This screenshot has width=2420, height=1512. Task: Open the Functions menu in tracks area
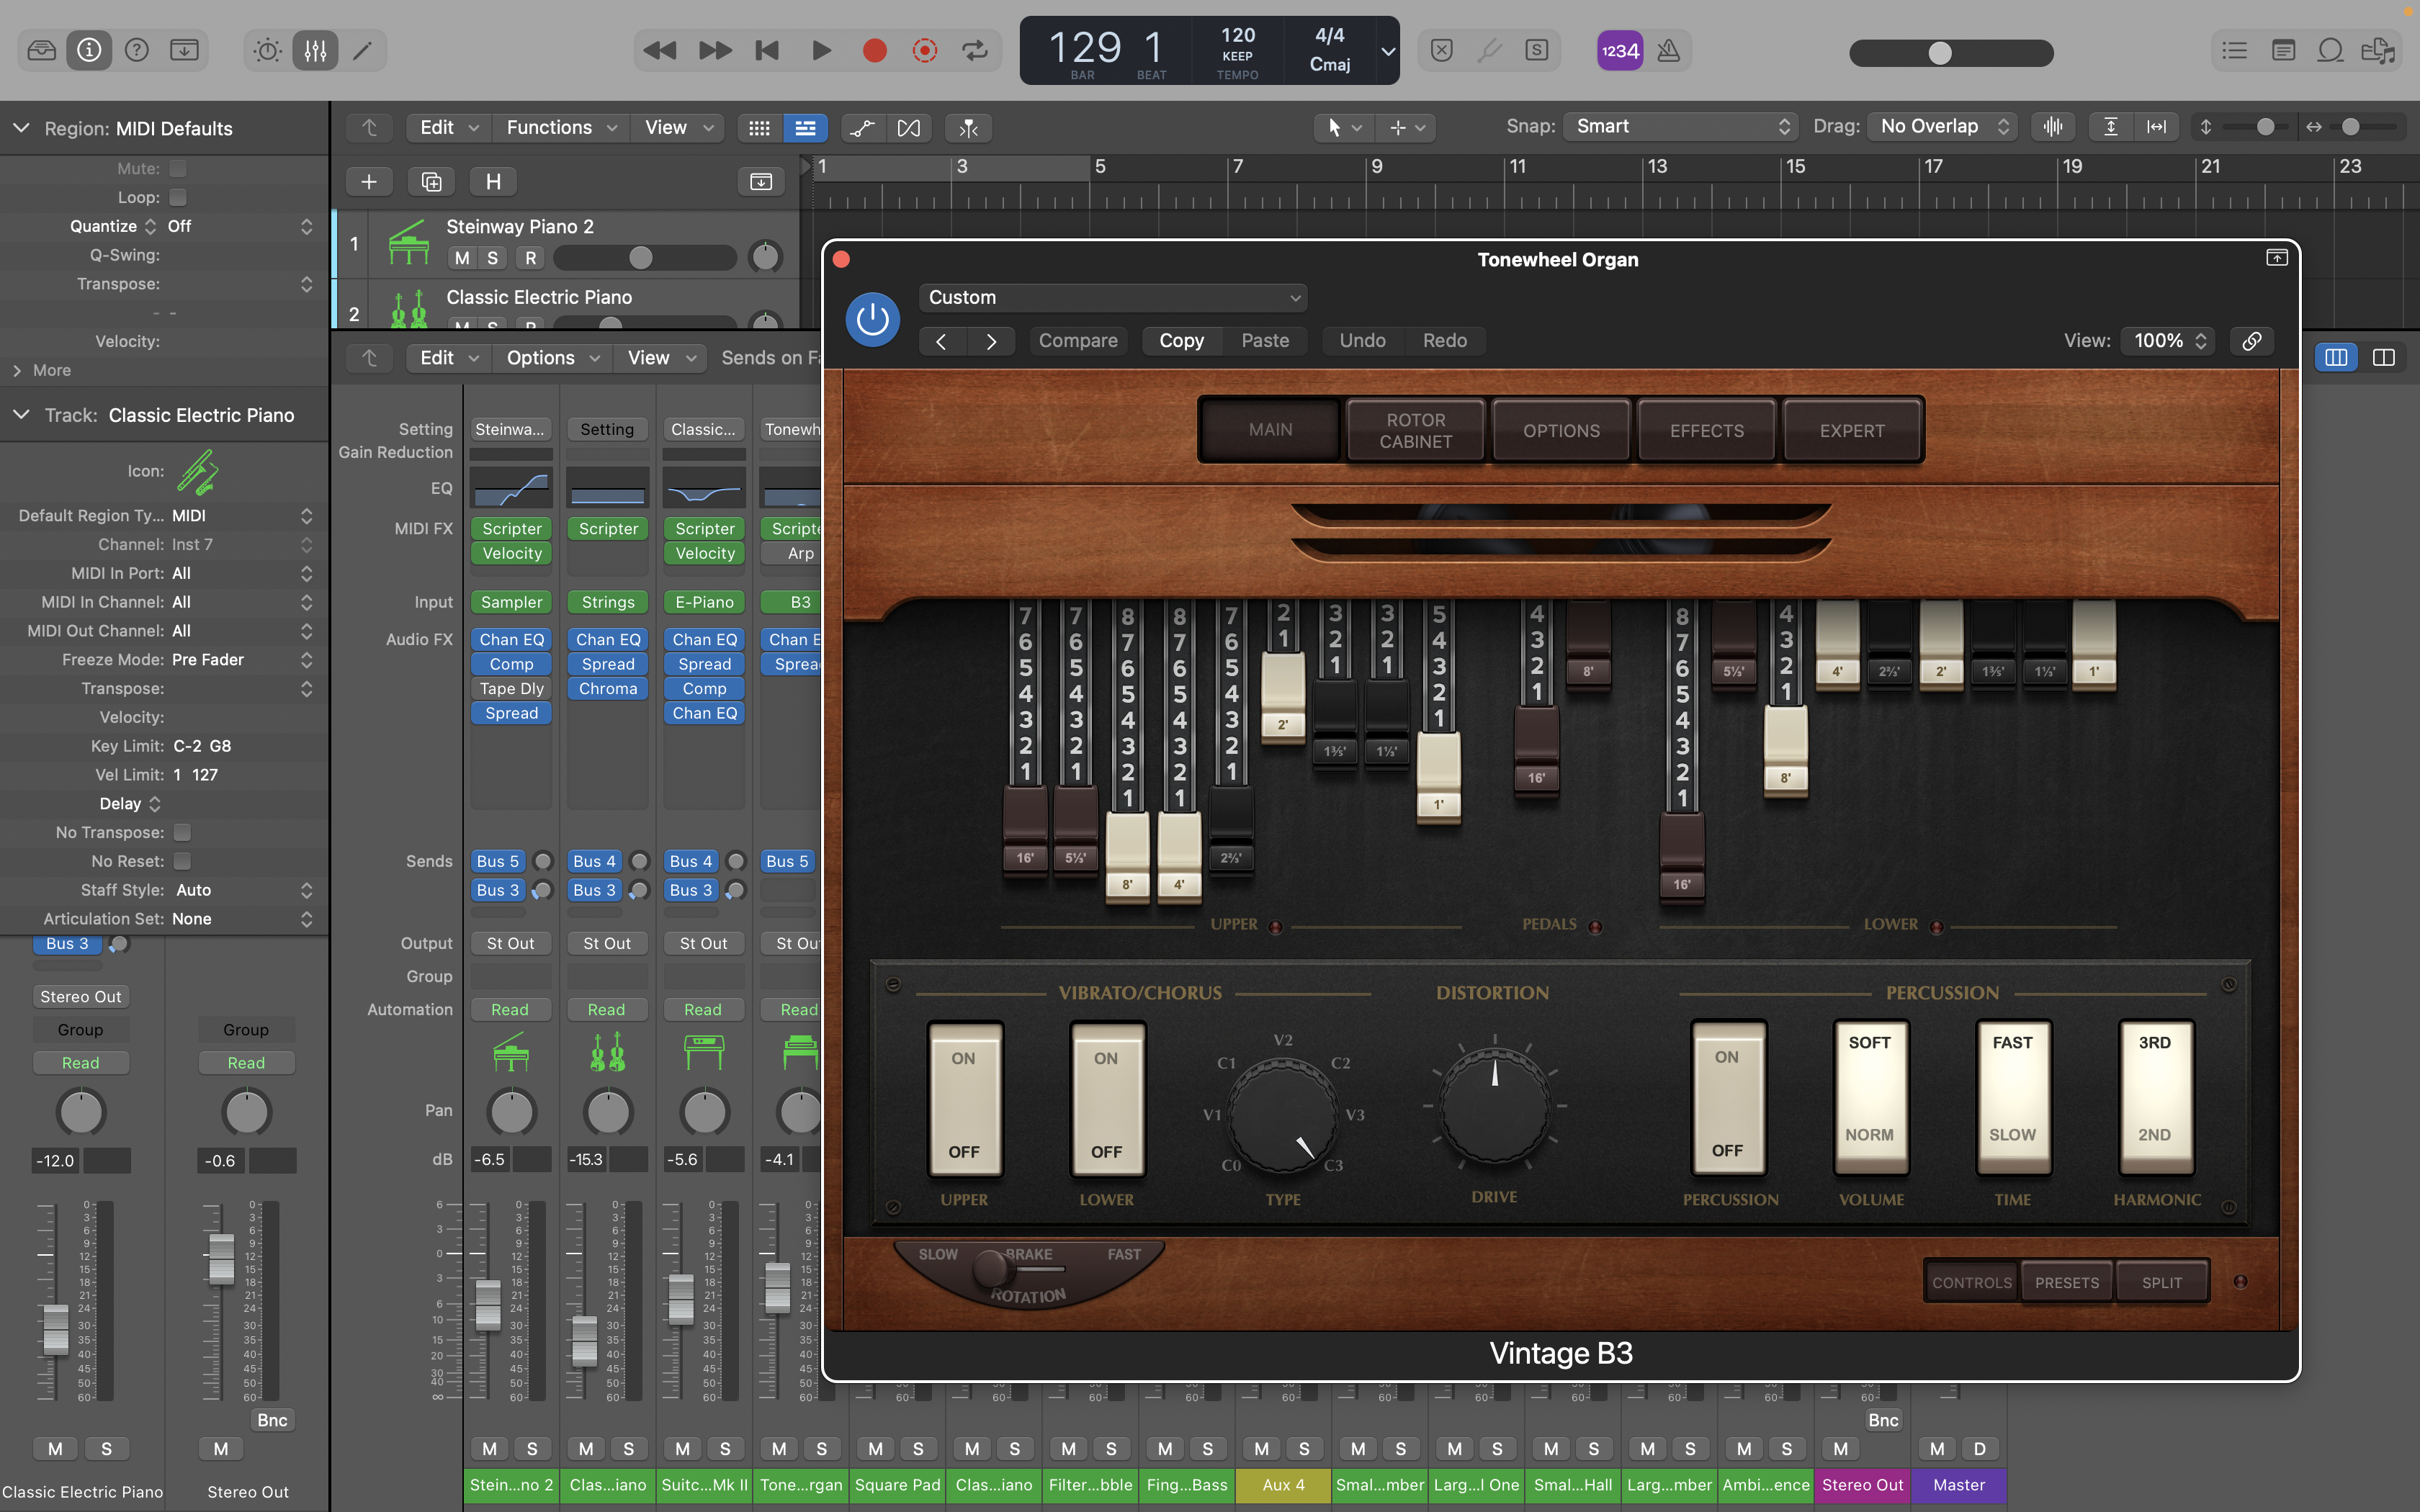pyautogui.click(x=560, y=127)
